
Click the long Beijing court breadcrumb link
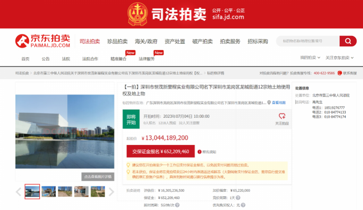[118, 73]
